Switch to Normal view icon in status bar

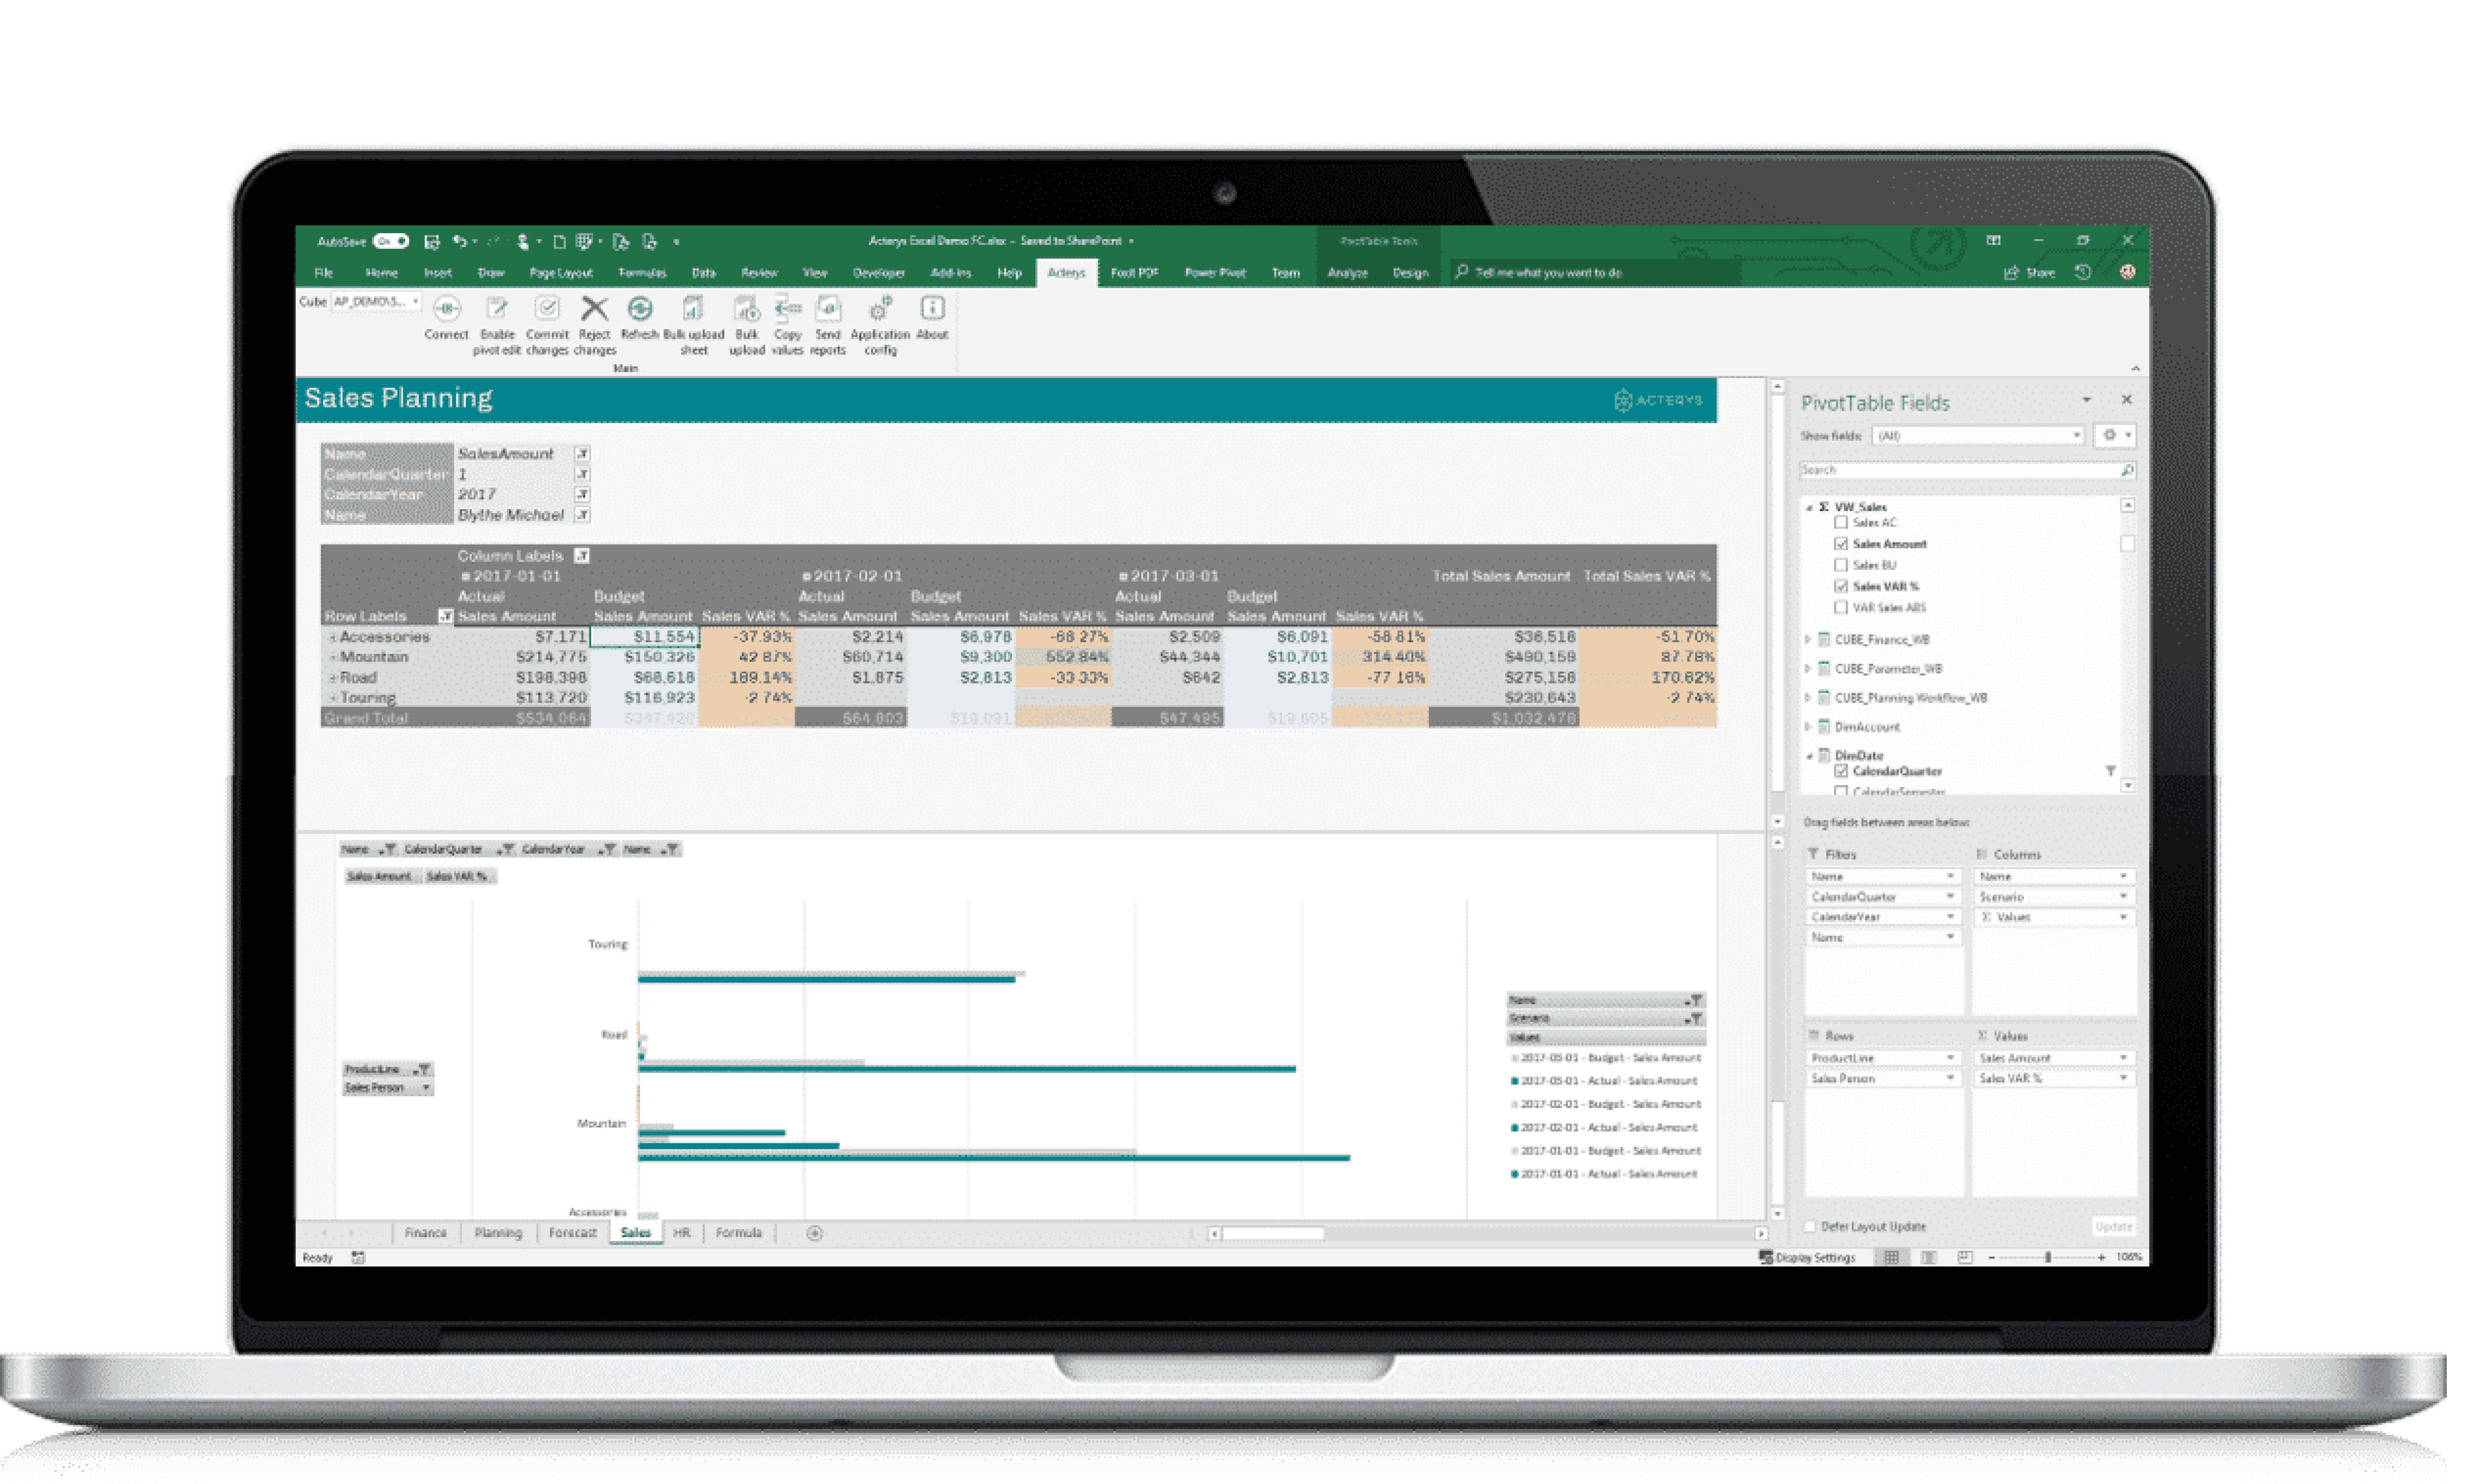pos(1891,1257)
